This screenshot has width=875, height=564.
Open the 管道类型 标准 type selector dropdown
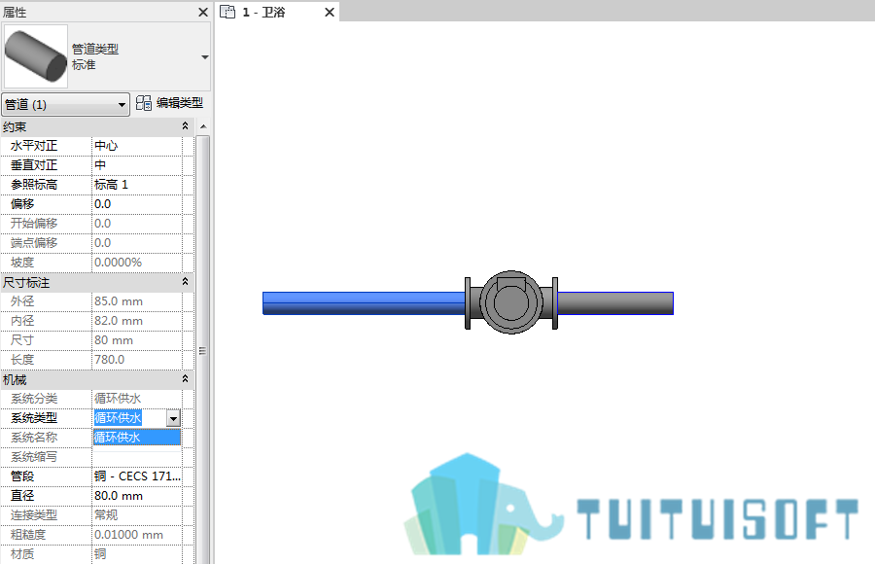click(205, 57)
